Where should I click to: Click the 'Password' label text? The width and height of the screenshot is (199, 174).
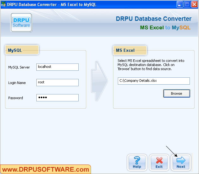point(15,98)
